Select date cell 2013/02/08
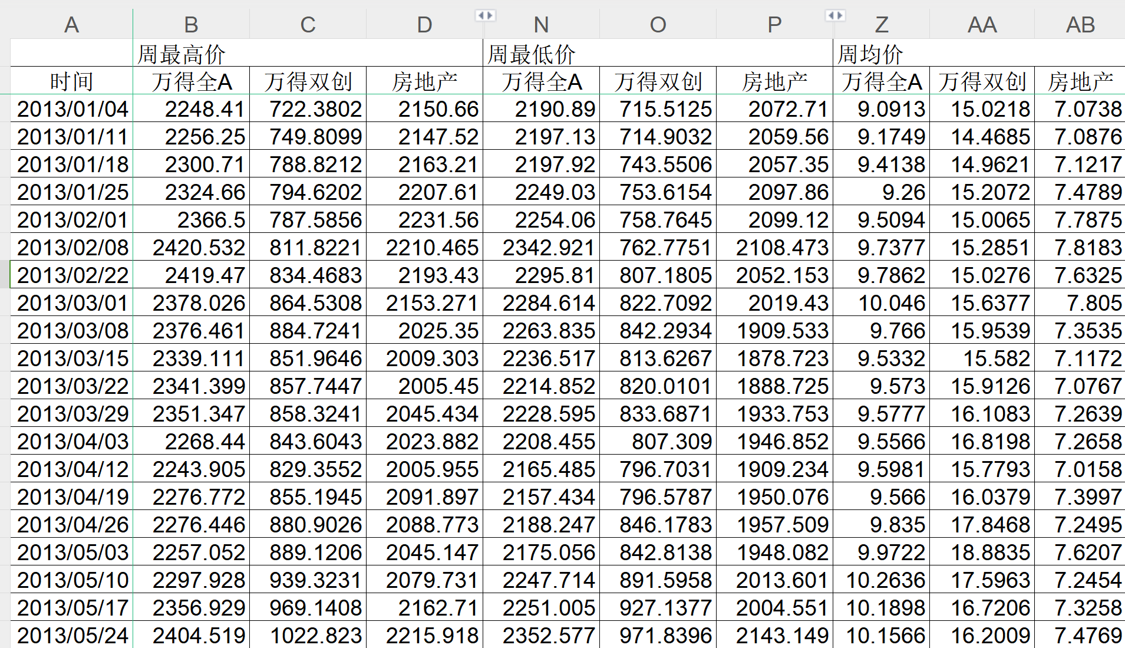This screenshot has height=648, width=1125. pyautogui.click(x=72, y=247)
